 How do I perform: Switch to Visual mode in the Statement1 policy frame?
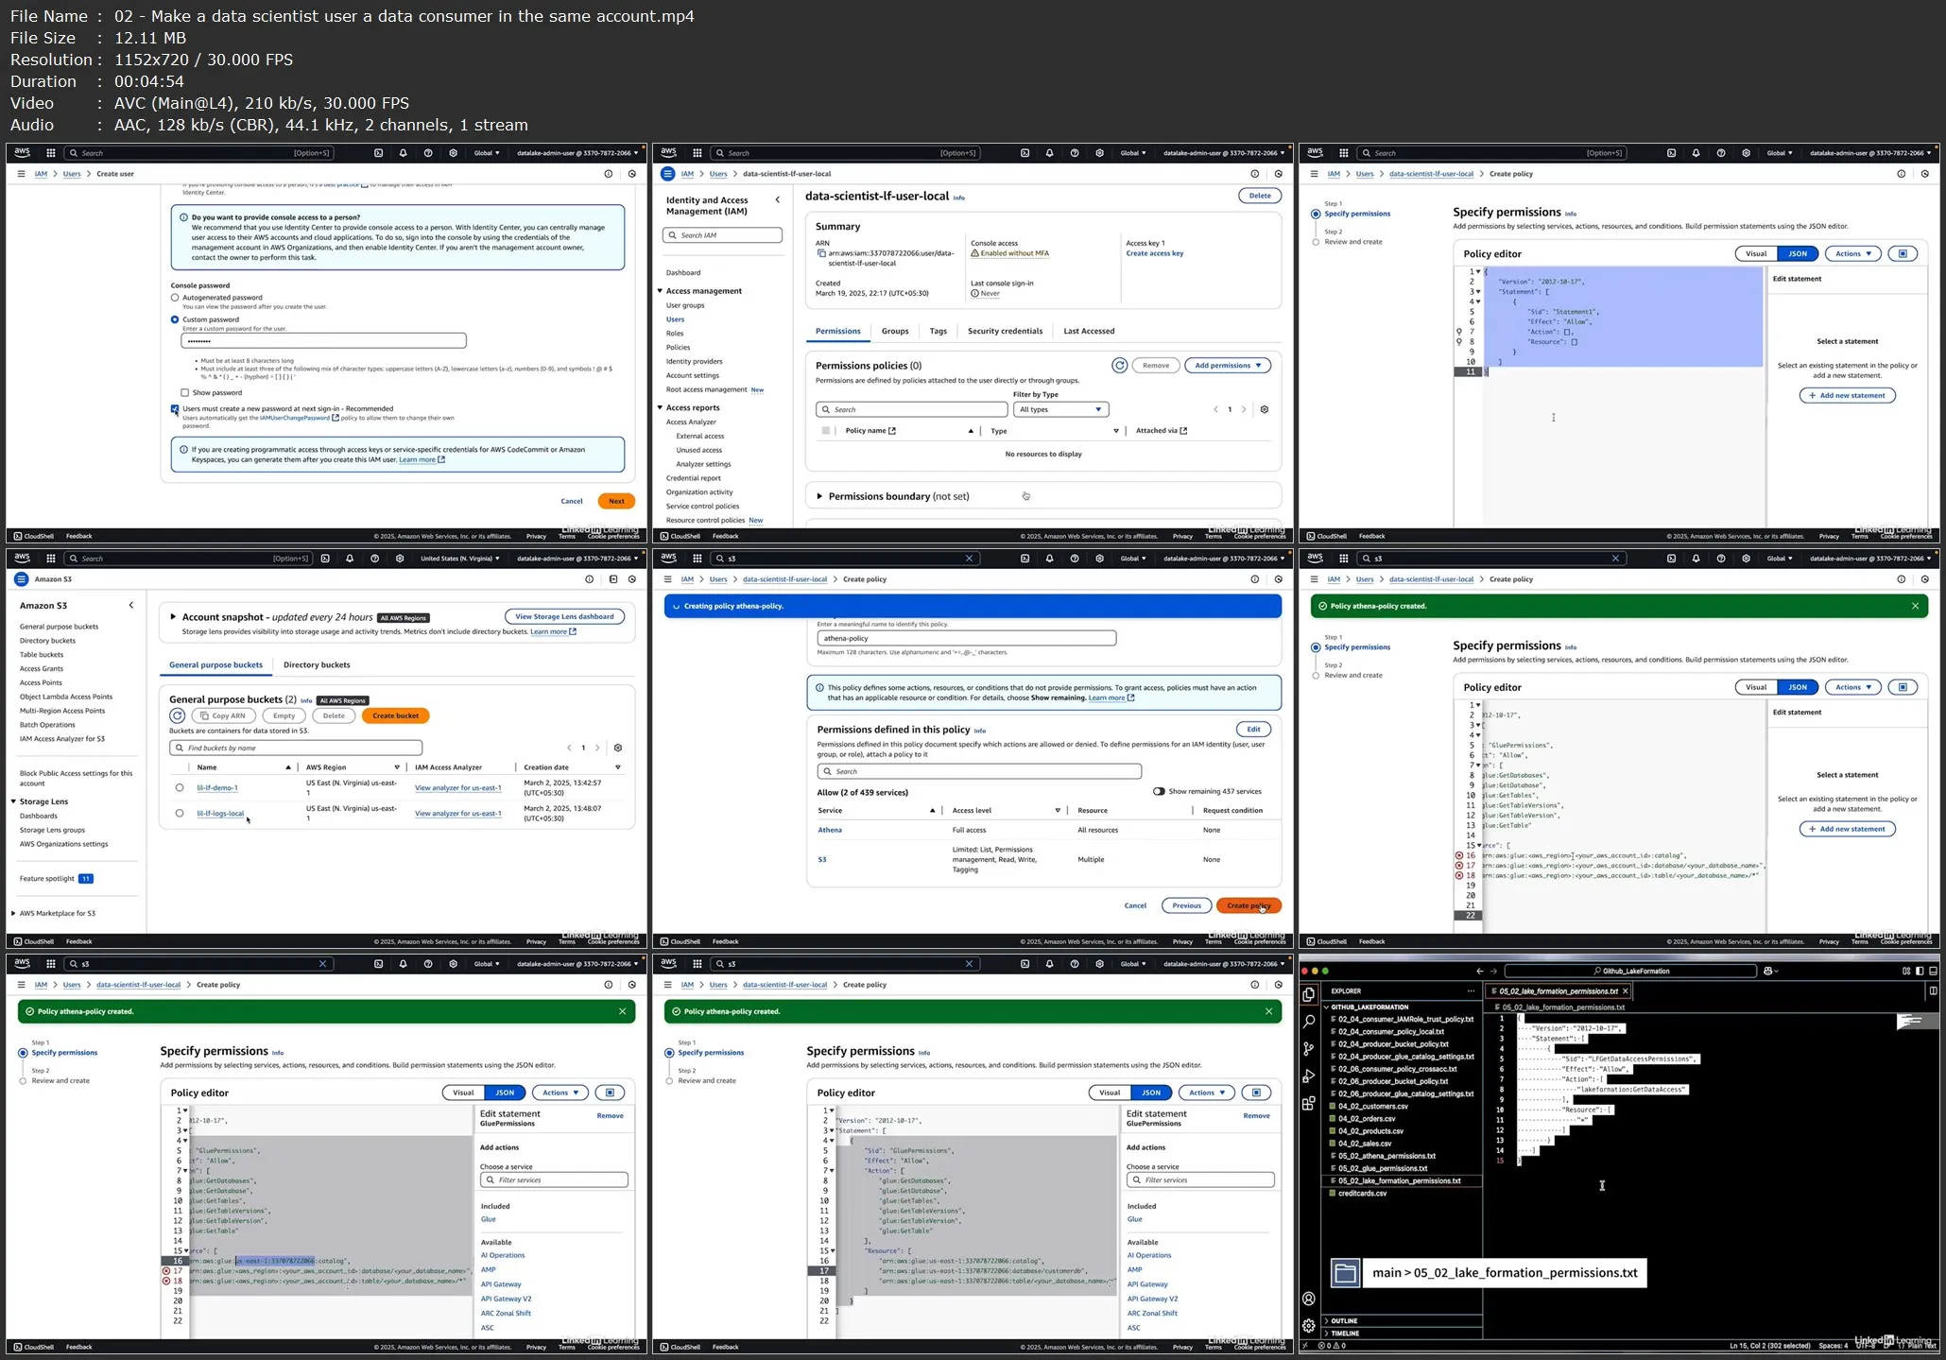(1756, 253)
